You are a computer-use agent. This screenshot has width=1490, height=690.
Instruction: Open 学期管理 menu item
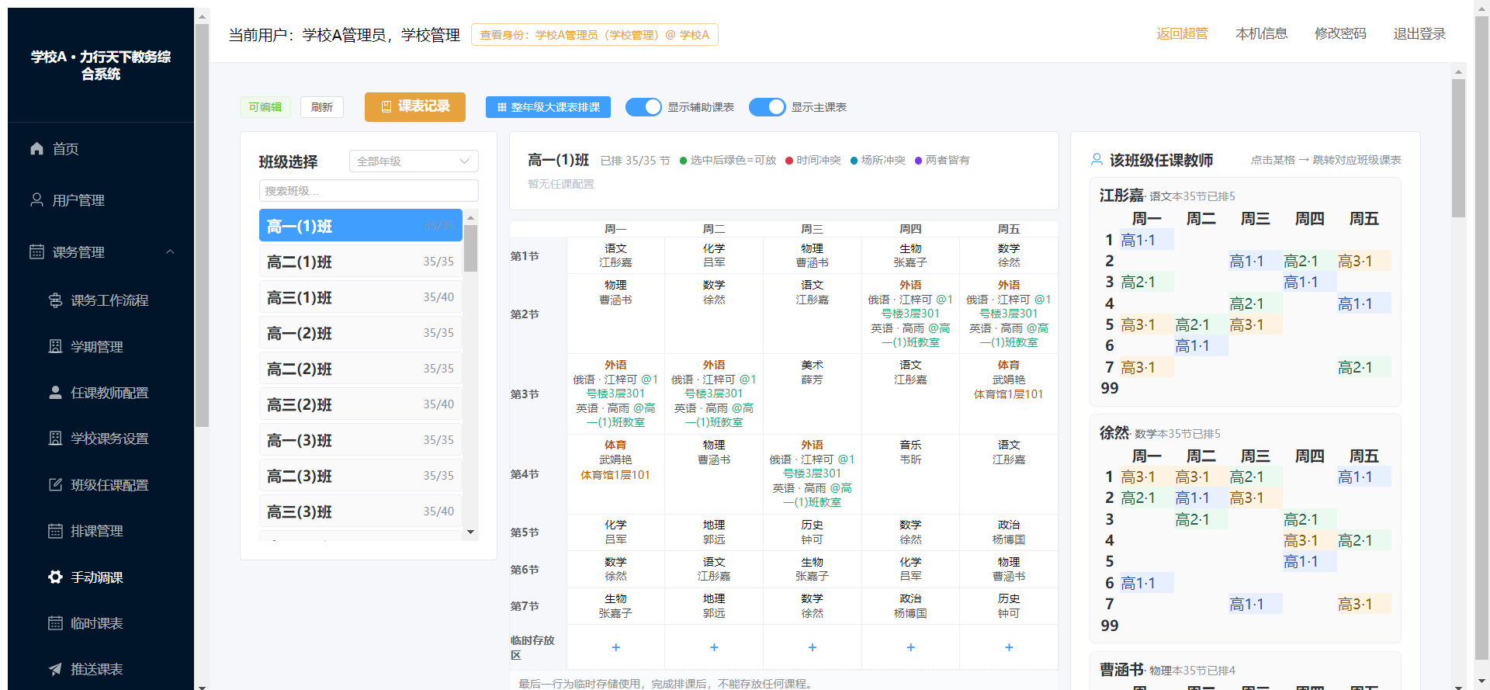[101, 346]
